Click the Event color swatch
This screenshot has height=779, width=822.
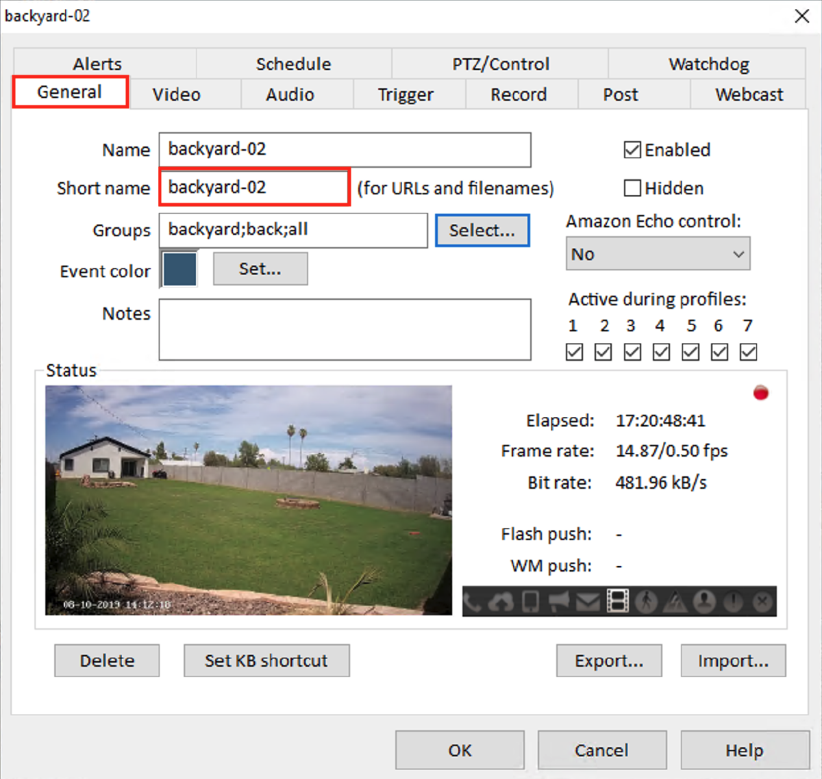click(178, 268)
